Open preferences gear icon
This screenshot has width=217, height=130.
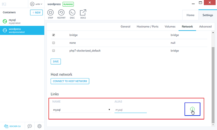(x=39, y=126)
